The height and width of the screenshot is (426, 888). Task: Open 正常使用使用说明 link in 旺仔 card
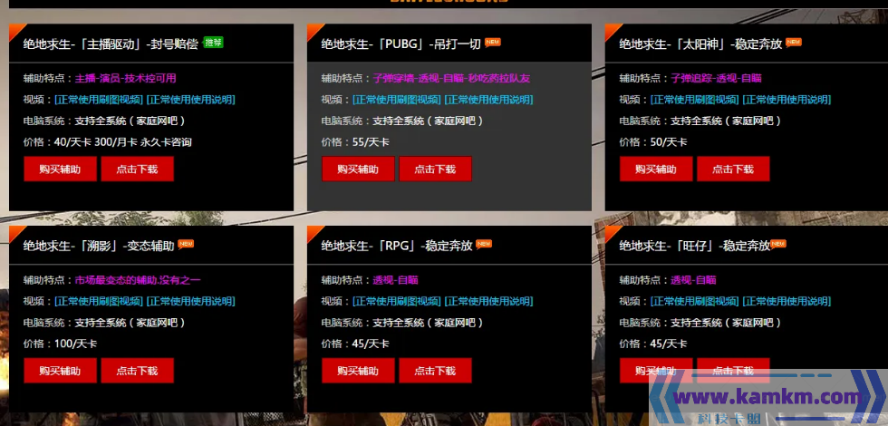pos(787,301)
